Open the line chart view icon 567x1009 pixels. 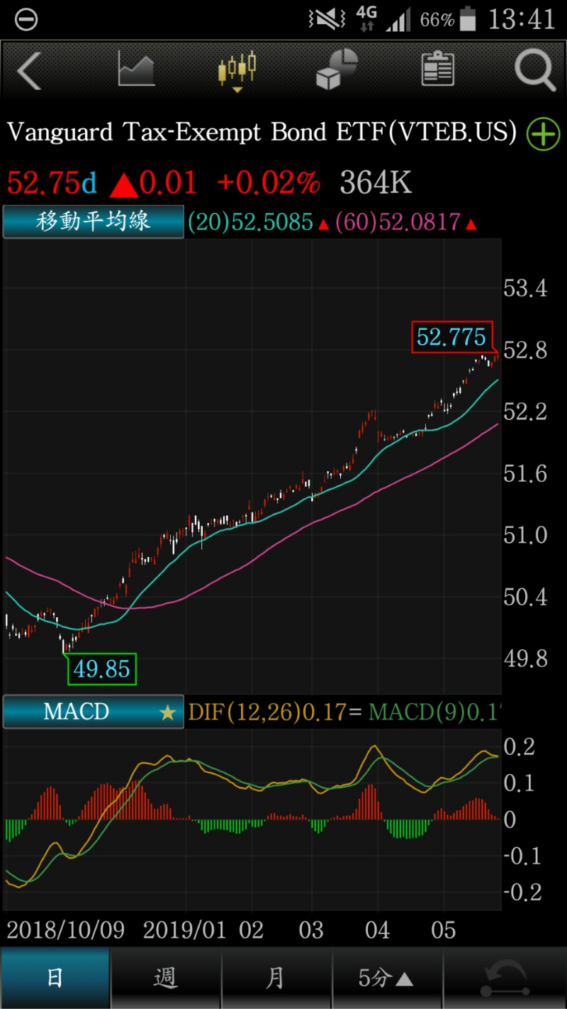click(x=136, y=69)
